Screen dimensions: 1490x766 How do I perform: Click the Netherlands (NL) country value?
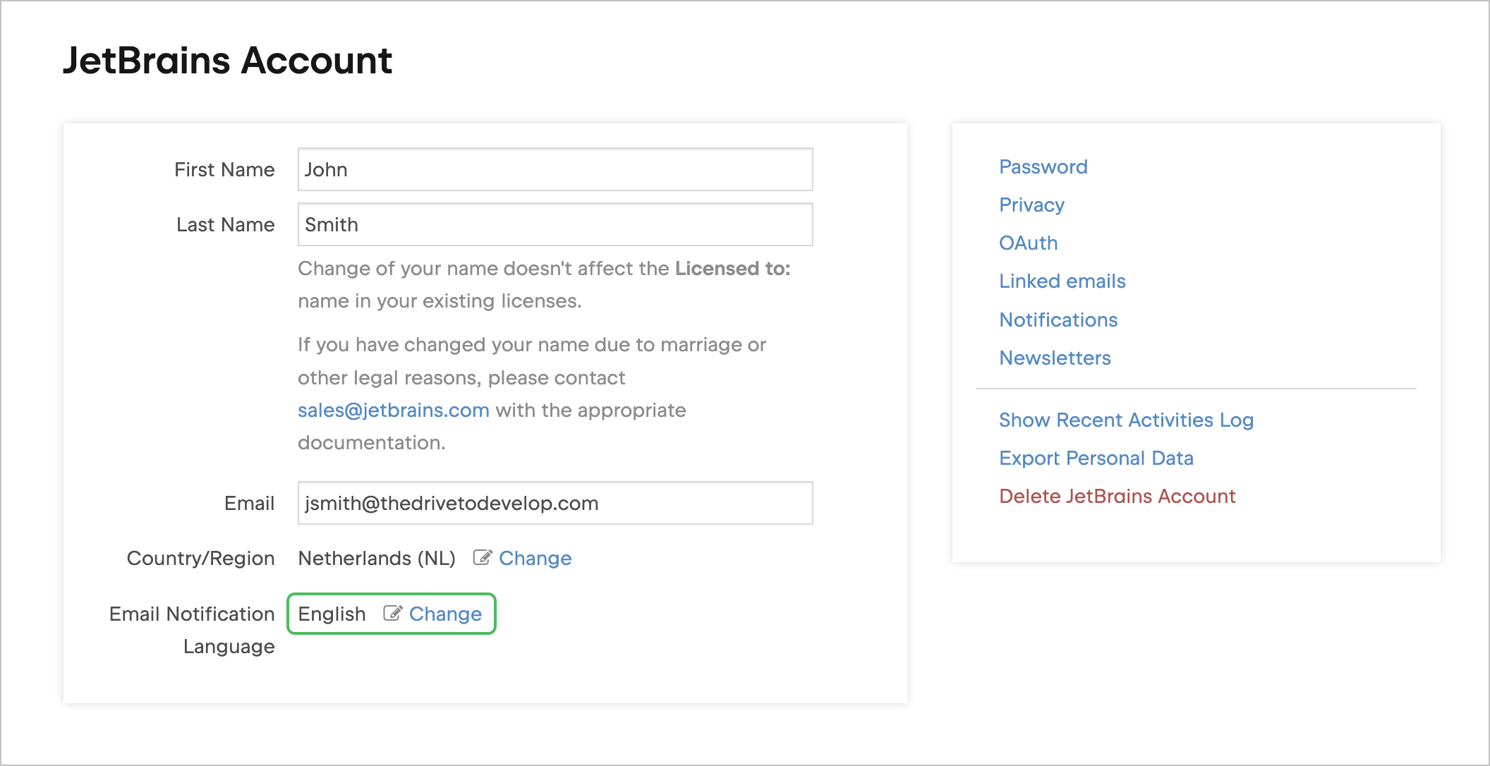(x=376, y=559)
